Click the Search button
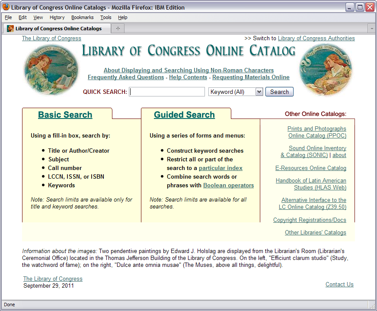This screenshot has width=377, height=311. (279, 92)
